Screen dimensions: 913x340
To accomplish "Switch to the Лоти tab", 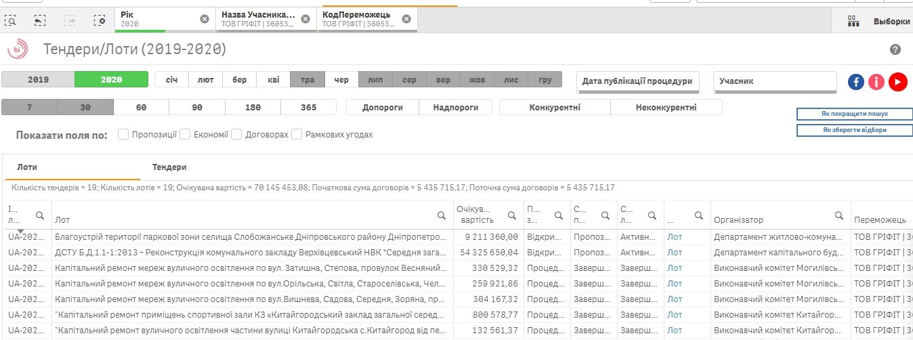I will 28,167.
